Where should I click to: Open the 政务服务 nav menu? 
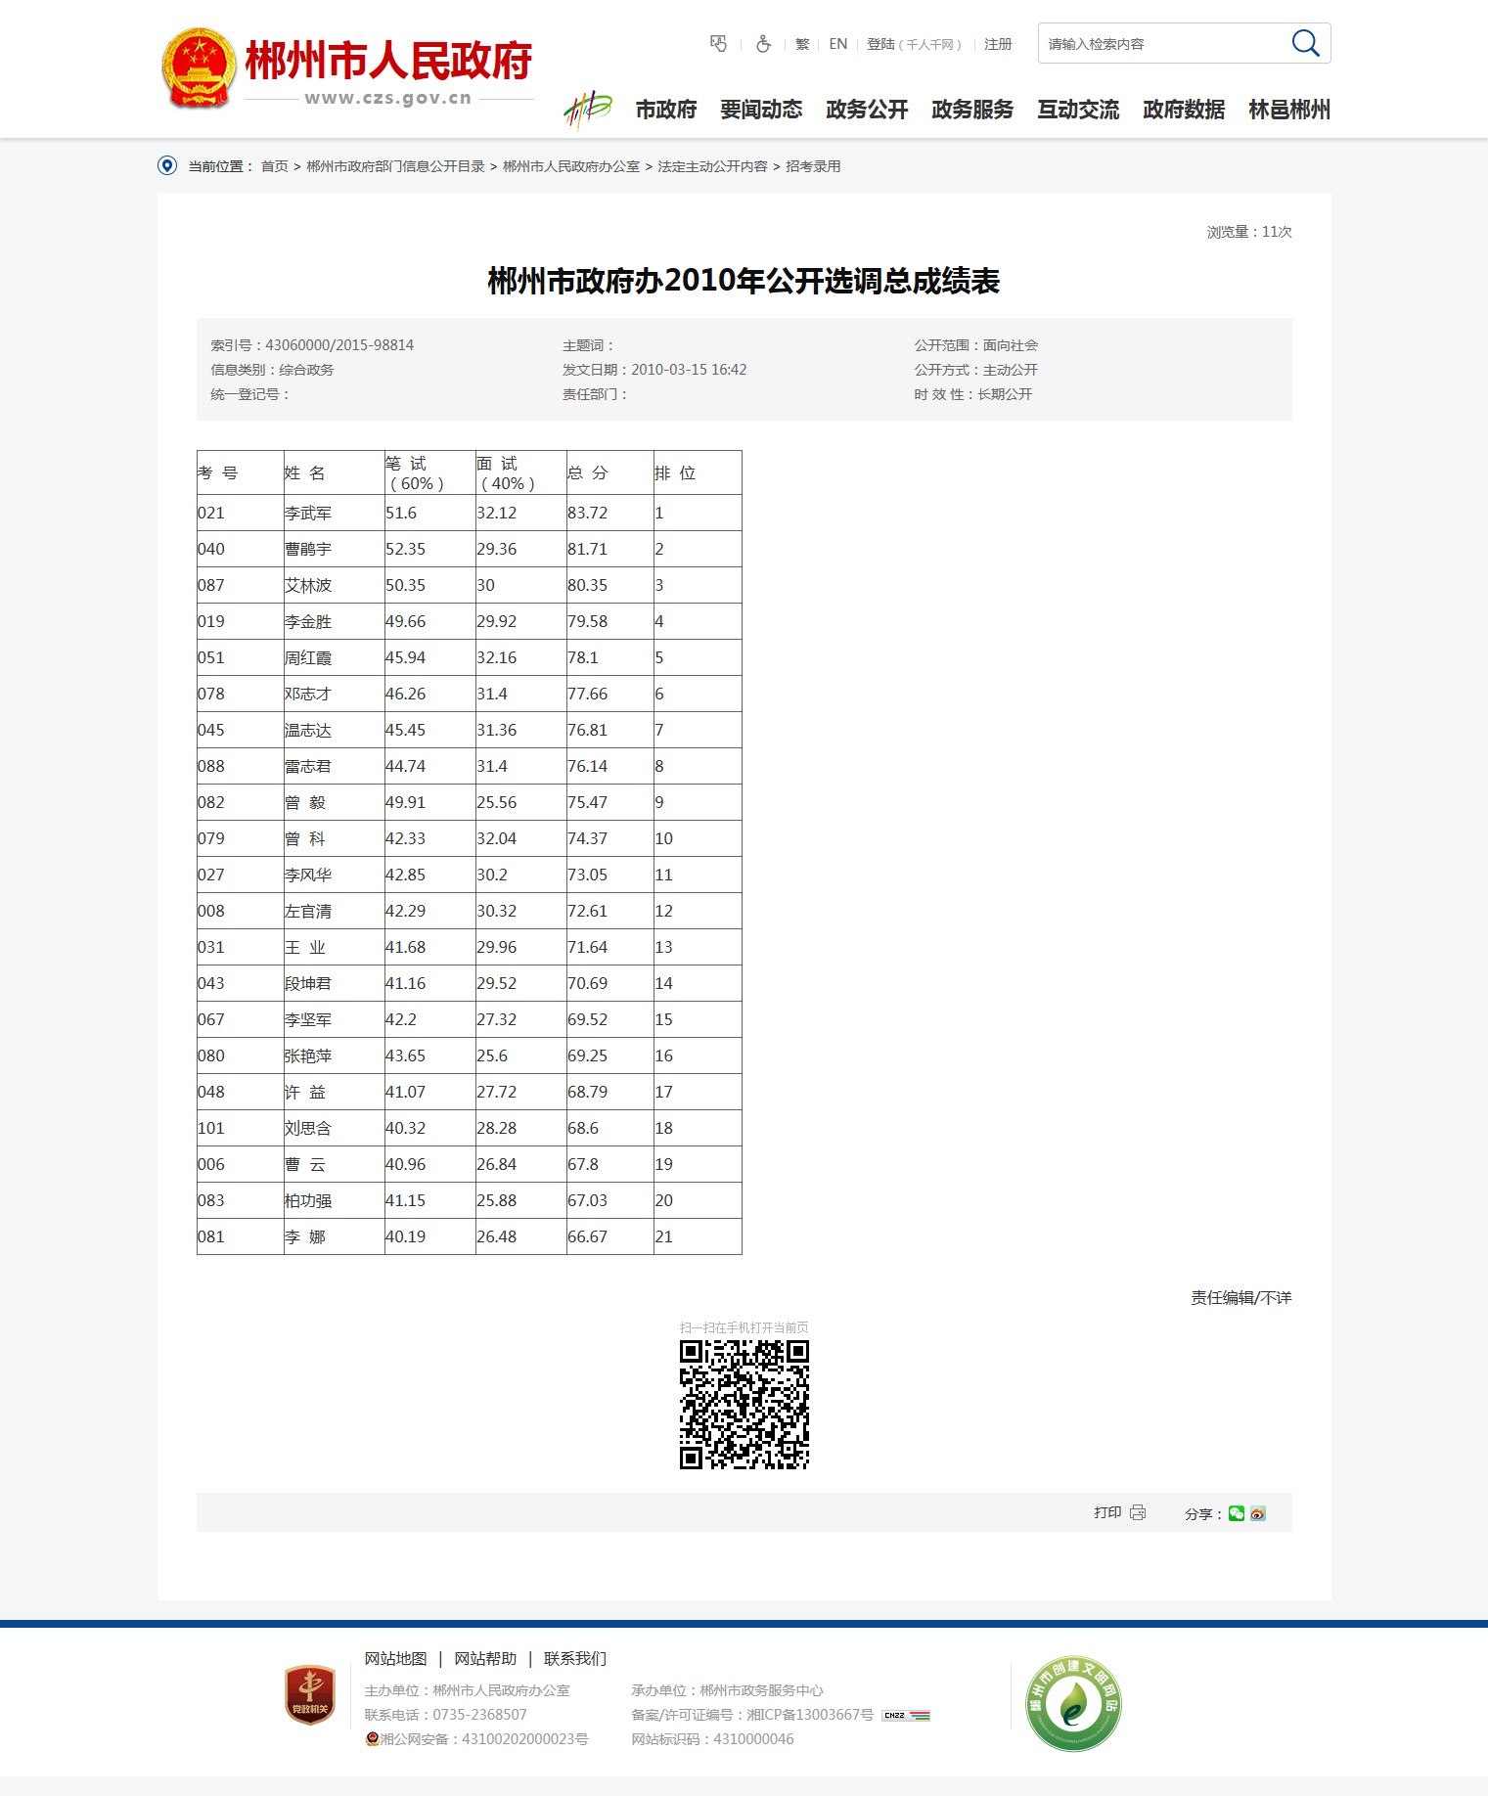click(x=972, y=110)
